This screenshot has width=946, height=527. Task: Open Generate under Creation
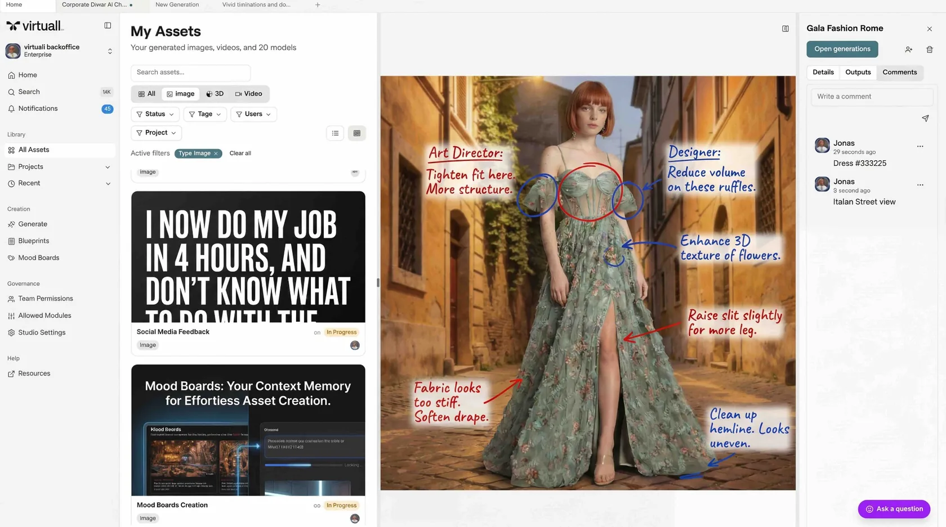33,224
